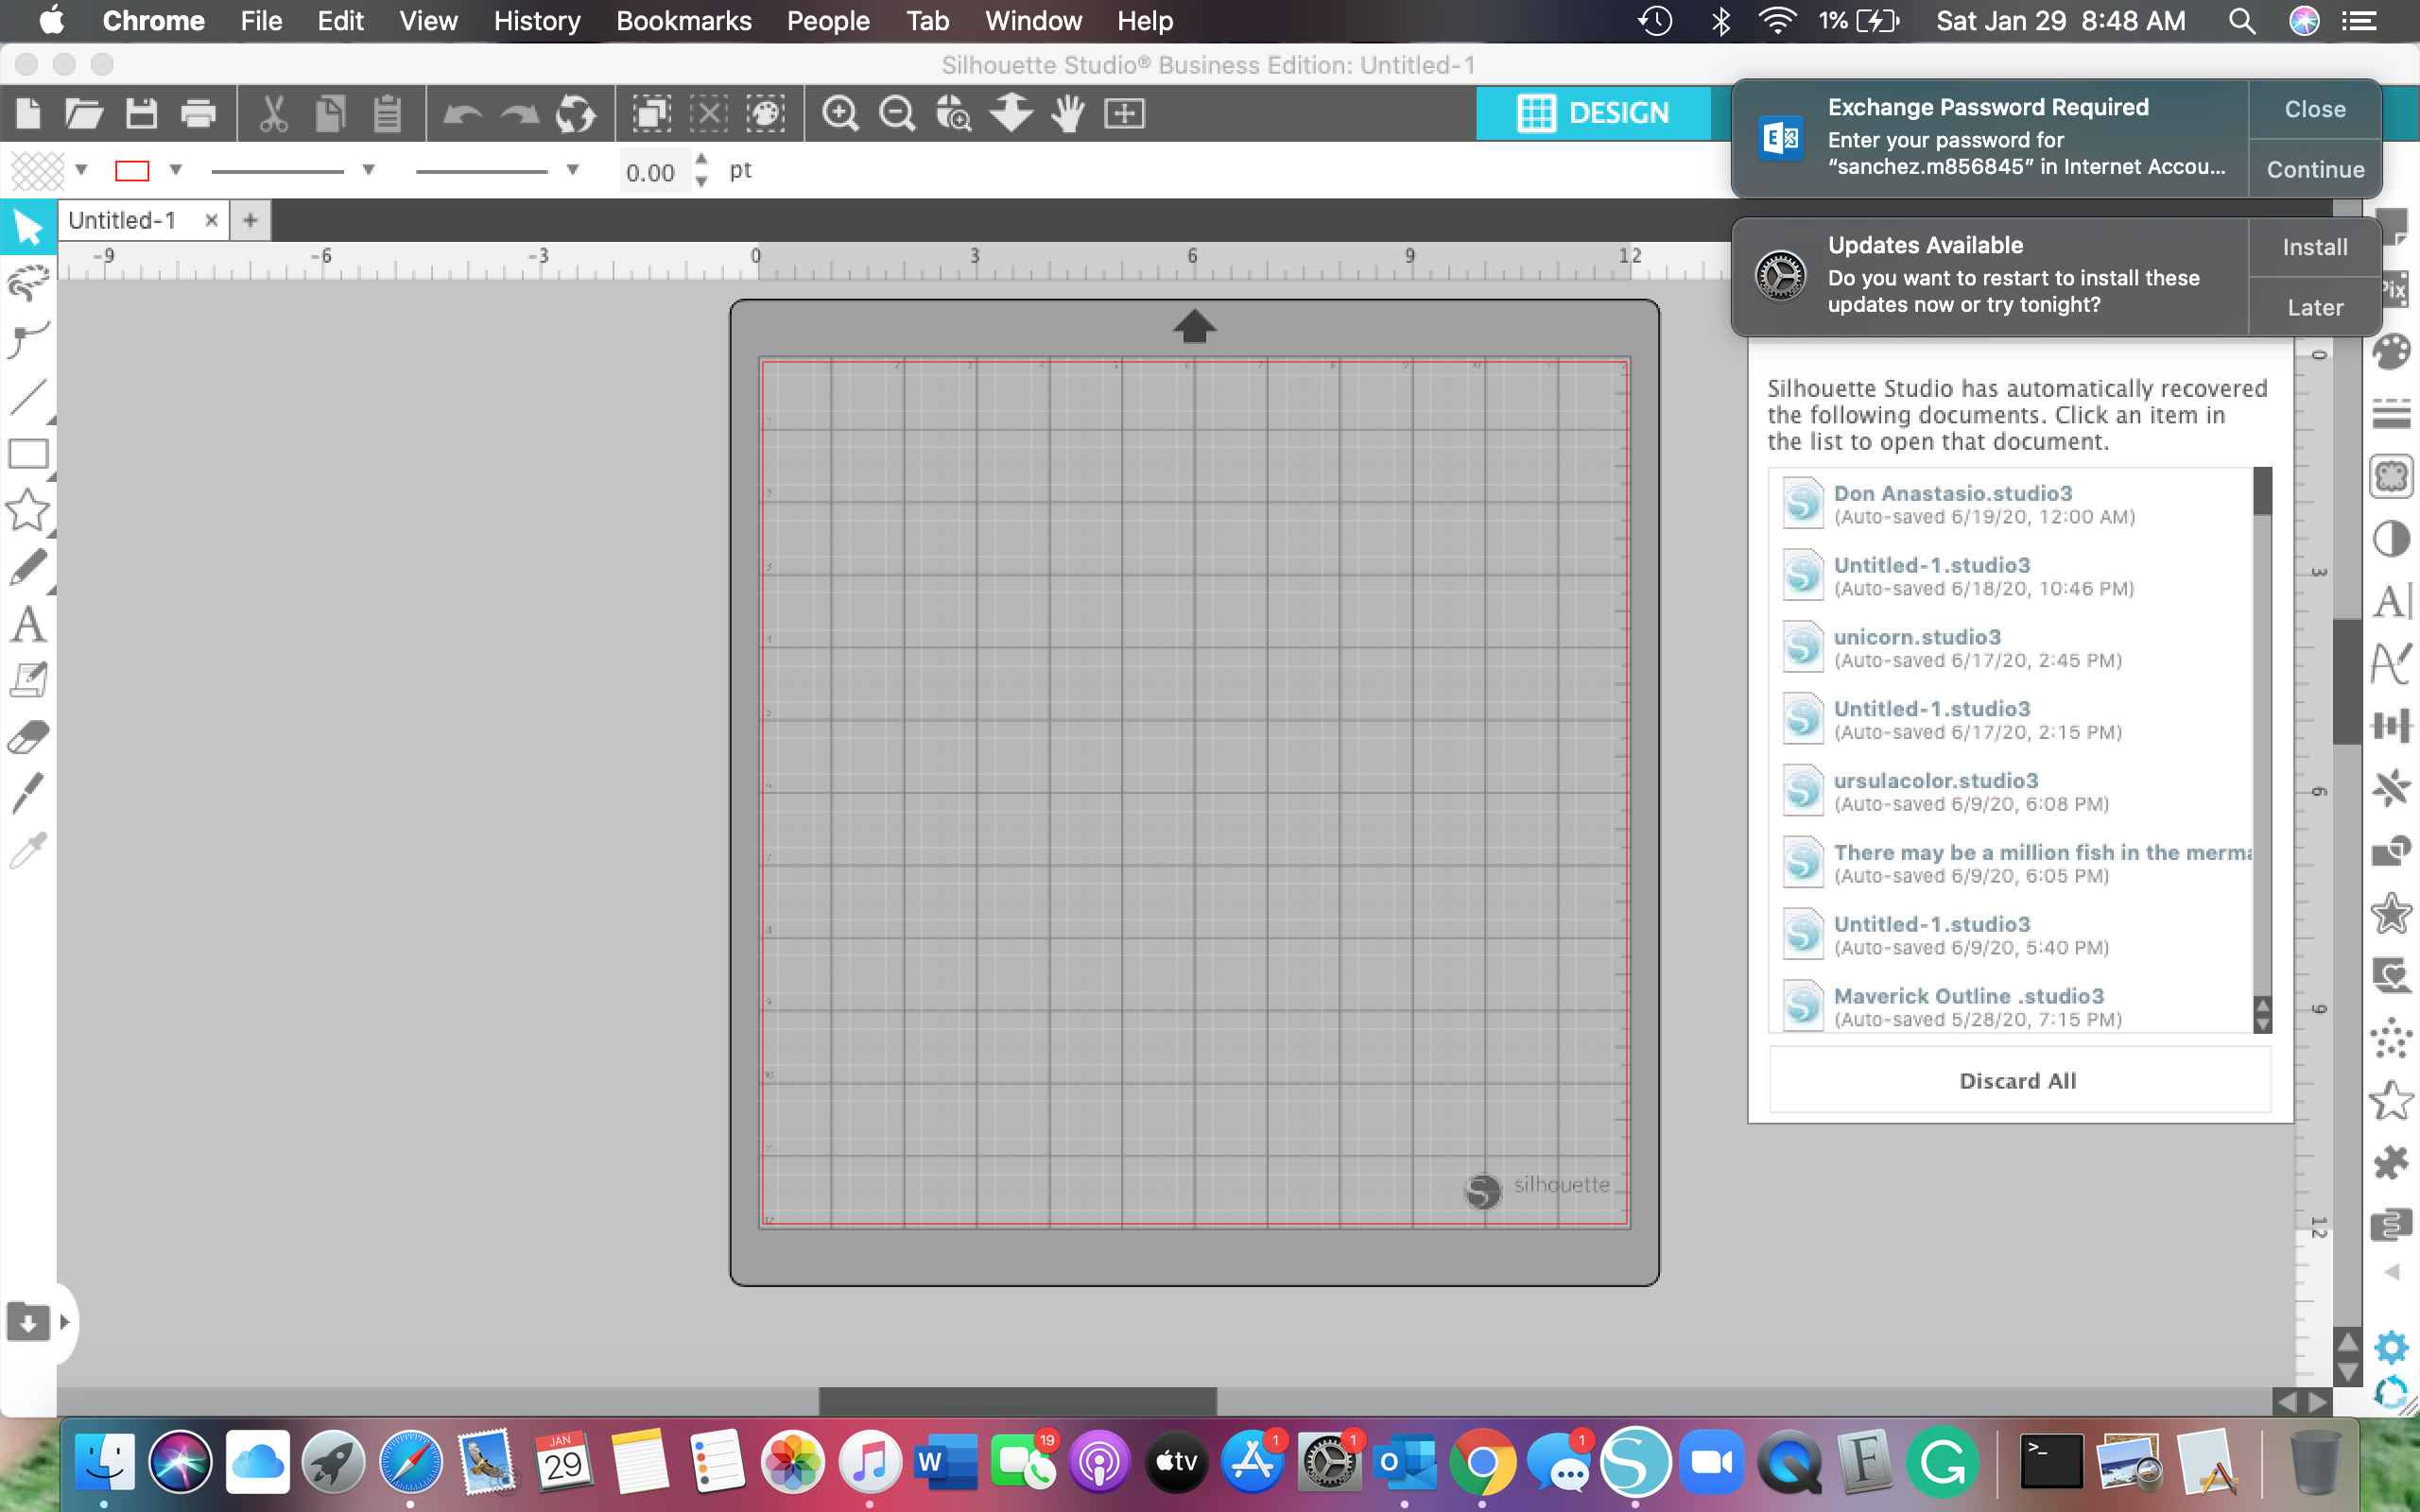
Task: Click the Discard All button
Action: (2018, 1081)
